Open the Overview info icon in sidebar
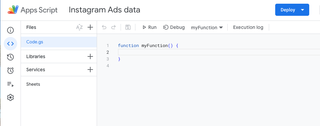Screen dimensions: 320x126 (10, 30)
